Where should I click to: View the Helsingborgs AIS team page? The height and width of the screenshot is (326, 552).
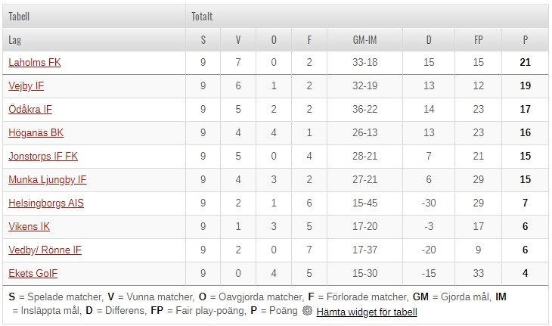[46, 203]
